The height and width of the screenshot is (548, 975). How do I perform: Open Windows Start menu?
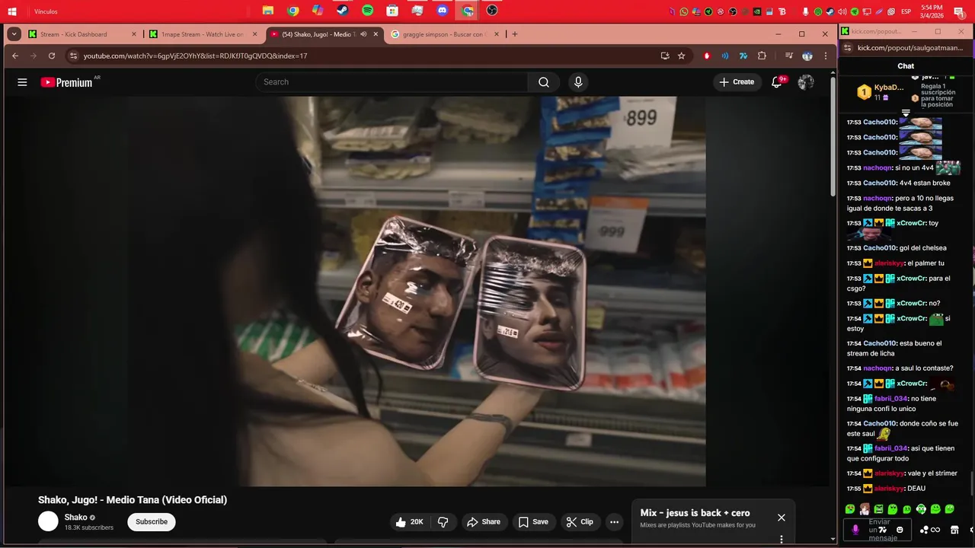point(12,11)
